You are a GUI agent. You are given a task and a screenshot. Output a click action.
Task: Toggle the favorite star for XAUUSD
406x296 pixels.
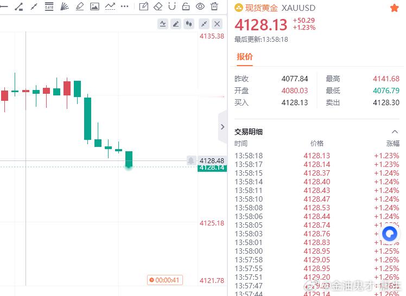[395, 8]
